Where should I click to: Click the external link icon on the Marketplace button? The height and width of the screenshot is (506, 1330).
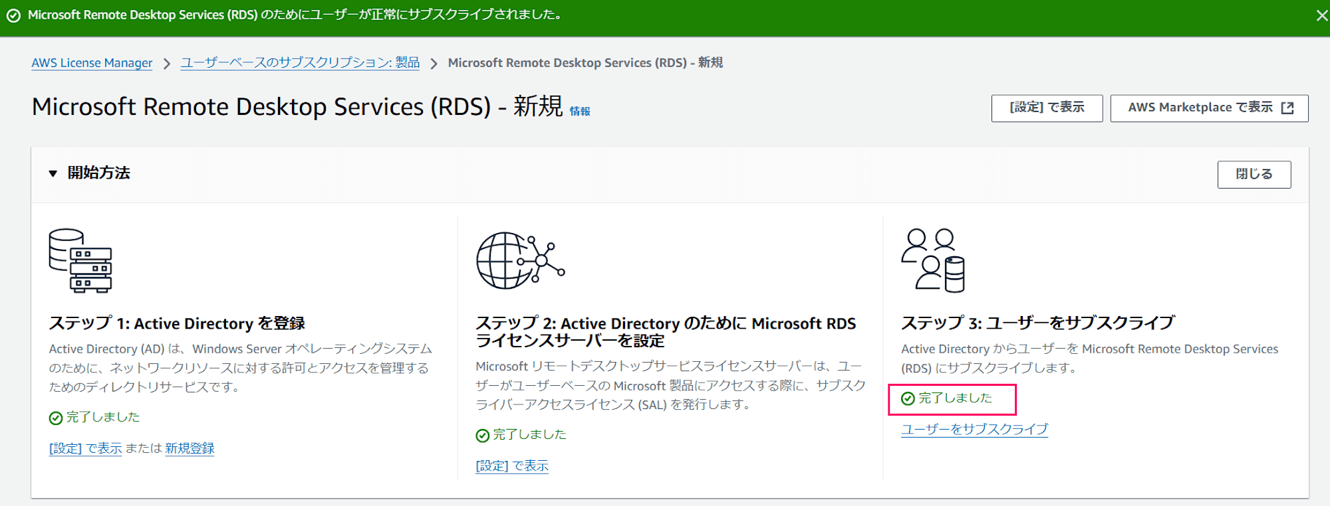tap(1287, 108)
